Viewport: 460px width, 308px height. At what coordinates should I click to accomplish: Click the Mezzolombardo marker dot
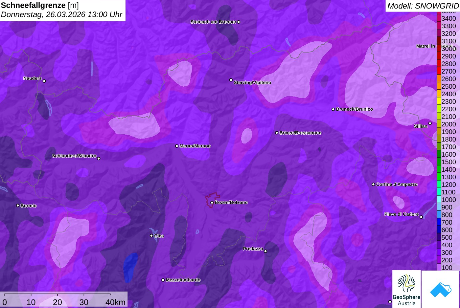[x=163, y=280]
